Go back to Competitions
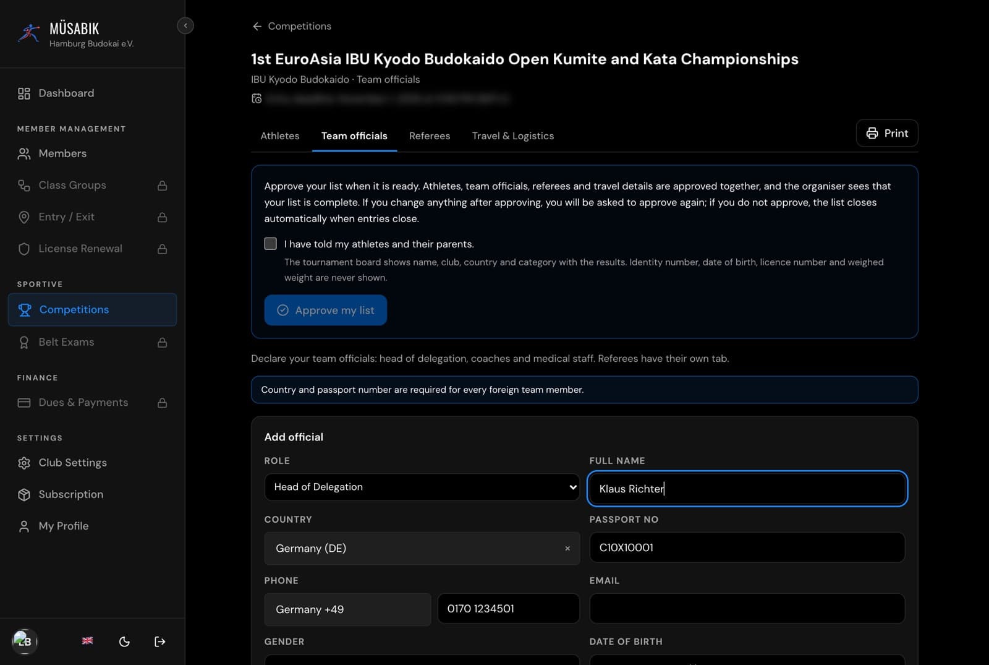 [x=292, y=26]
